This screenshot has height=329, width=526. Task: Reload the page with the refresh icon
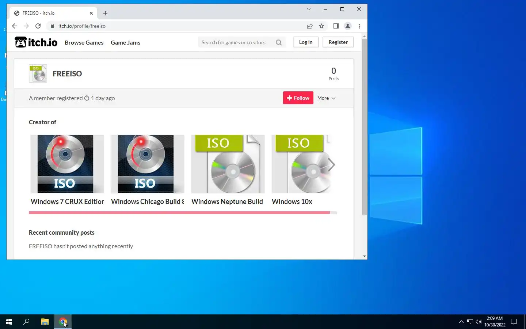point(38,26)
